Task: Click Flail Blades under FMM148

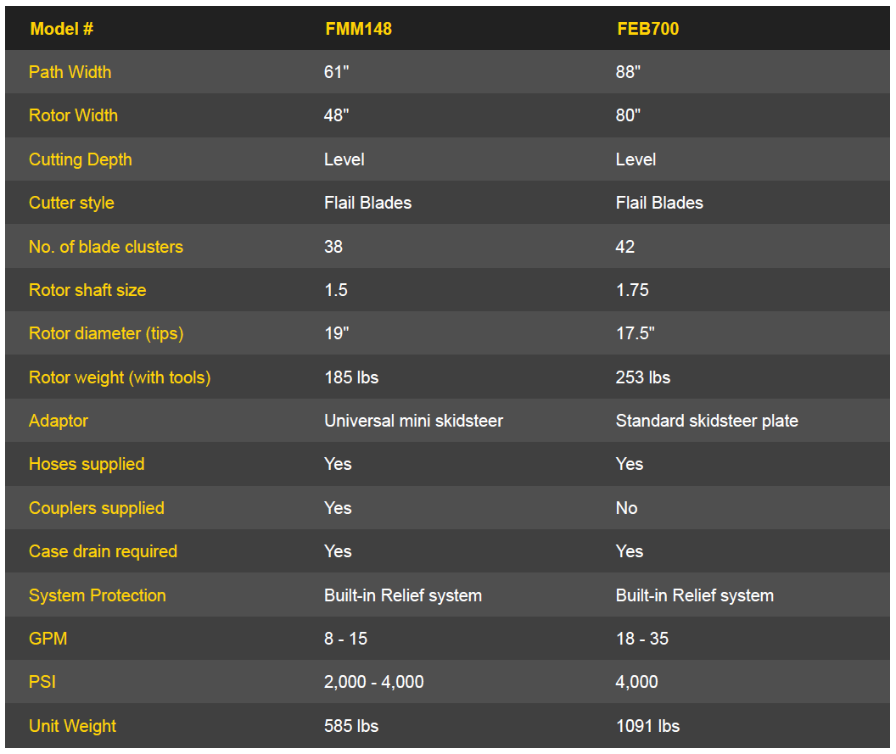Action: (367, 203)
